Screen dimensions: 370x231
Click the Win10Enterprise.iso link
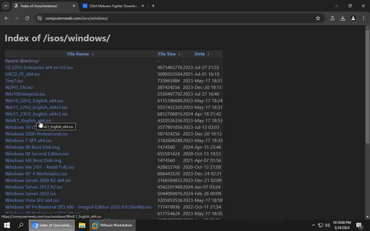(x=25, y=94)
